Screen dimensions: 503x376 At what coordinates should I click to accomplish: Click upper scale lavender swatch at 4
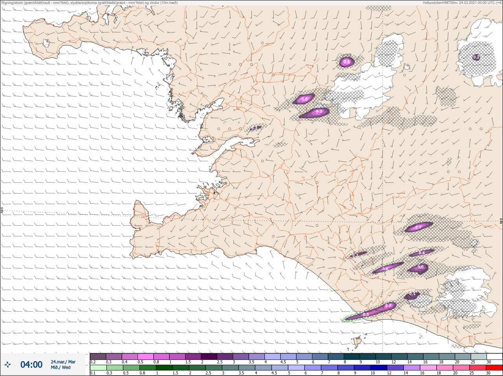pos(273,356)
